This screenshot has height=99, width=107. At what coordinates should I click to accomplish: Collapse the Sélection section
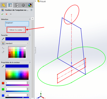[30, 19]
